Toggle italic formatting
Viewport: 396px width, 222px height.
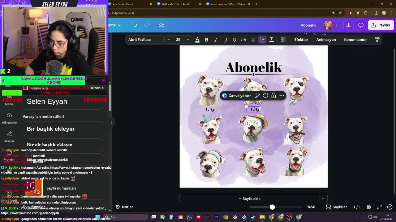point(216,40)
